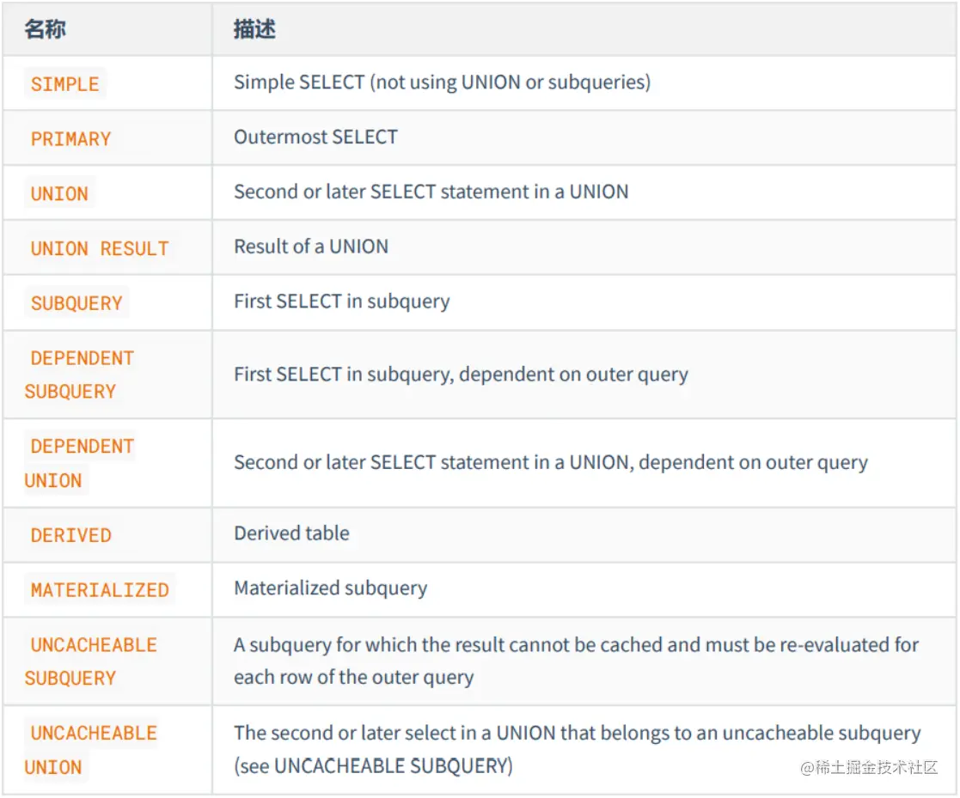
Task: Click the Outermost SELECT description
Action: [x=316, y=137]
